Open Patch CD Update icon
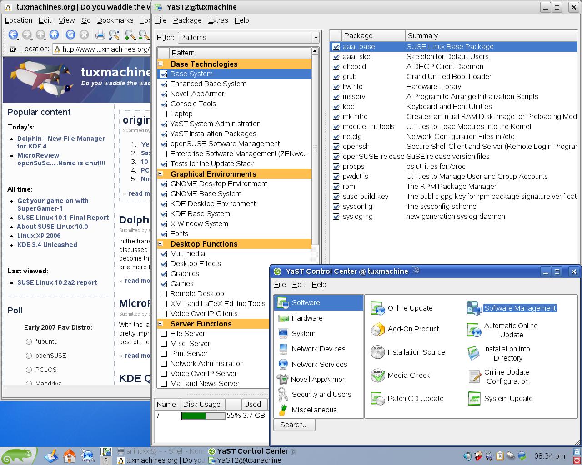This screenshot has height=465, width=582. tap(378, 399)
